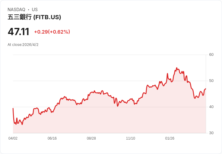Click the 47.11 closing price
The width and height of the screenshot is (222, 154).
pos(18,32)
